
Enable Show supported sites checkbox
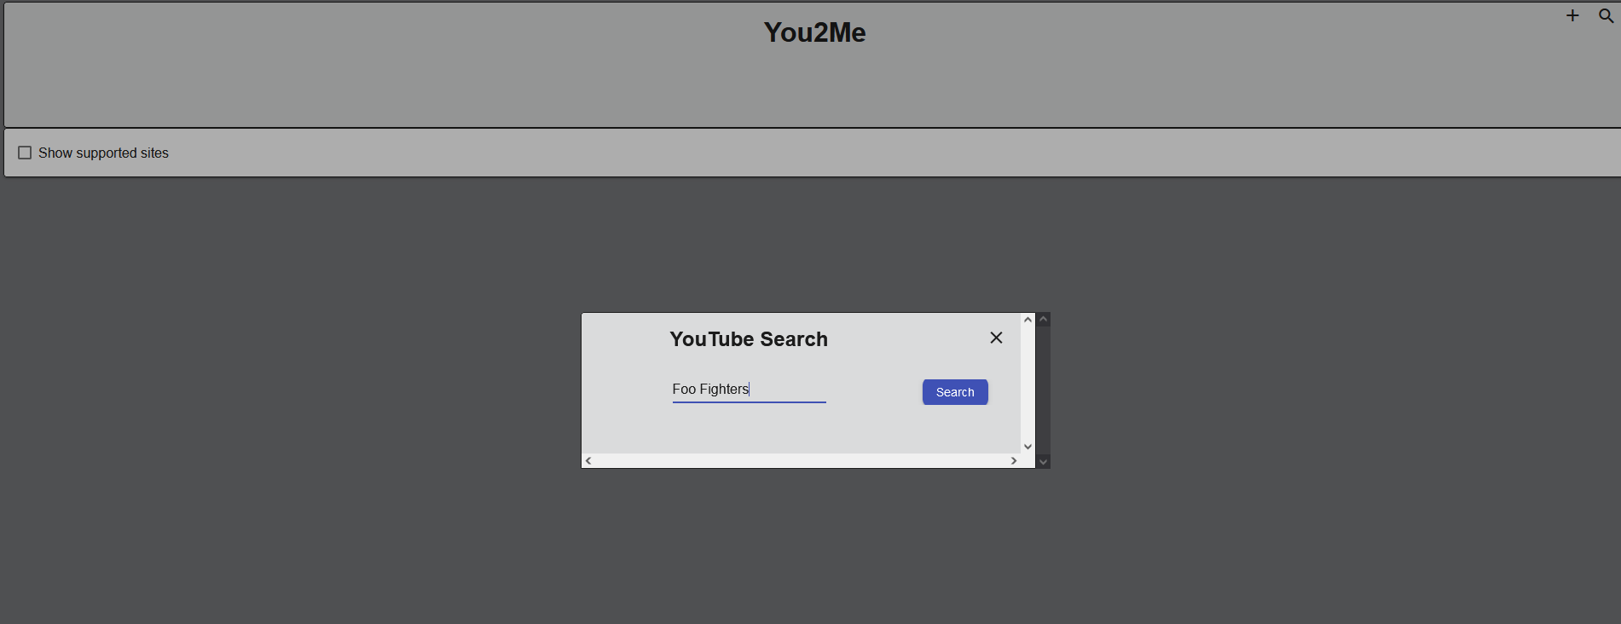25,153
